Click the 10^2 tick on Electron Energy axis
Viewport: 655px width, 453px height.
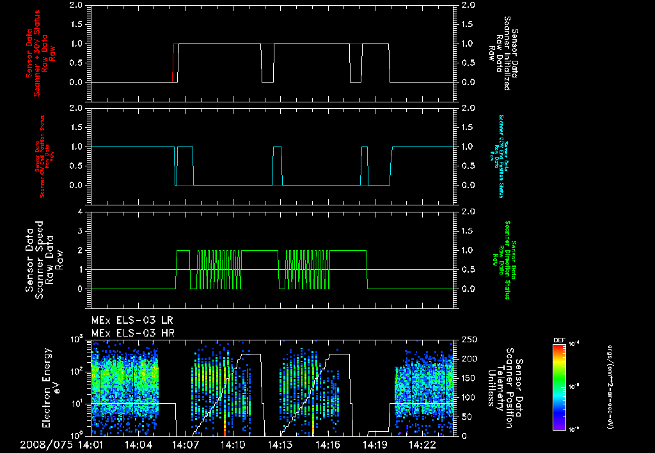[77, 372]
